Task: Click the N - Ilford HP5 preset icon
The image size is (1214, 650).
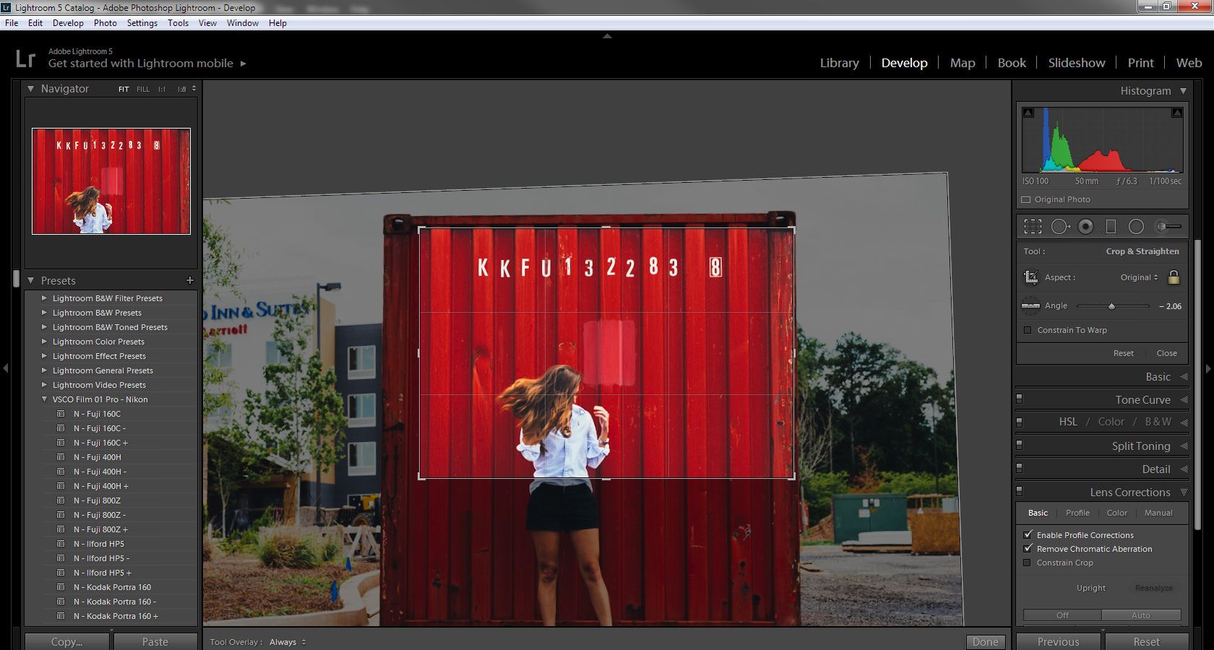Action: (61, 544)
